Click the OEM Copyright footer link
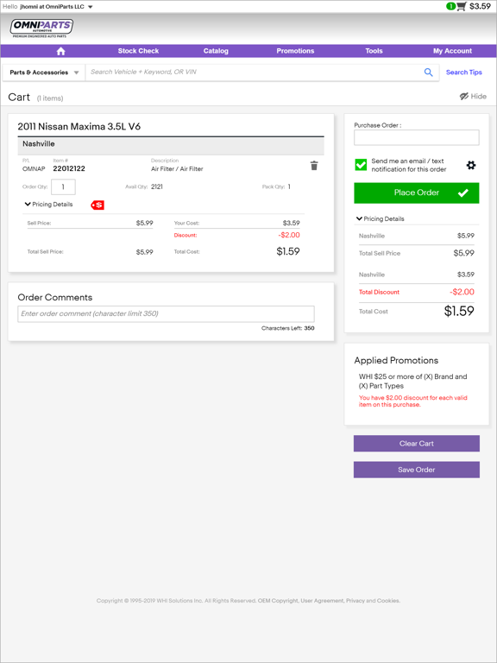This screenshot has height=663, width=497. click(x=278, y=601)
